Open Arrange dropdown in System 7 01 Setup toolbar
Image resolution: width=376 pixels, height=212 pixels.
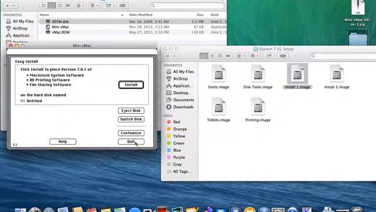point(240,56)
